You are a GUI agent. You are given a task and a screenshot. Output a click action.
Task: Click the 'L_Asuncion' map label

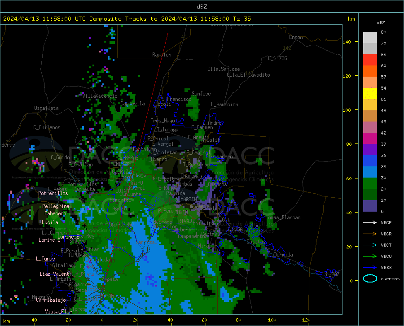point(224,104)
